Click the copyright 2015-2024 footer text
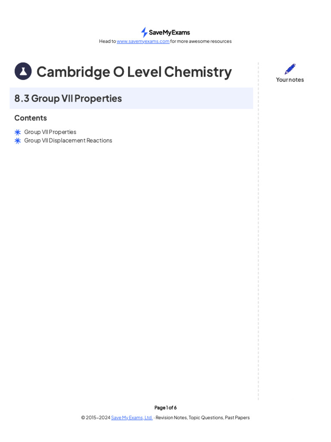Viewport: 331px width, 442px height. pyautogui.click(x=96, y=417)
